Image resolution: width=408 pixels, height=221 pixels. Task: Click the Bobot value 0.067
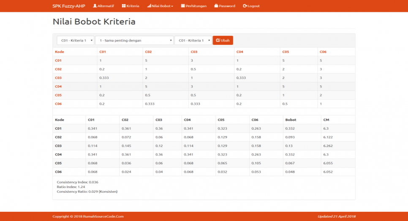tap(290, 163)
